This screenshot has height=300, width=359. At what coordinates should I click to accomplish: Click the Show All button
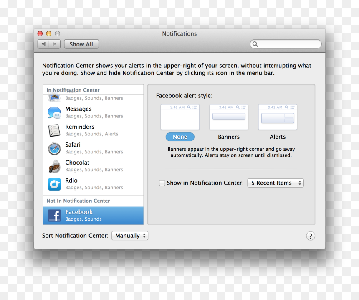point(81,44)
